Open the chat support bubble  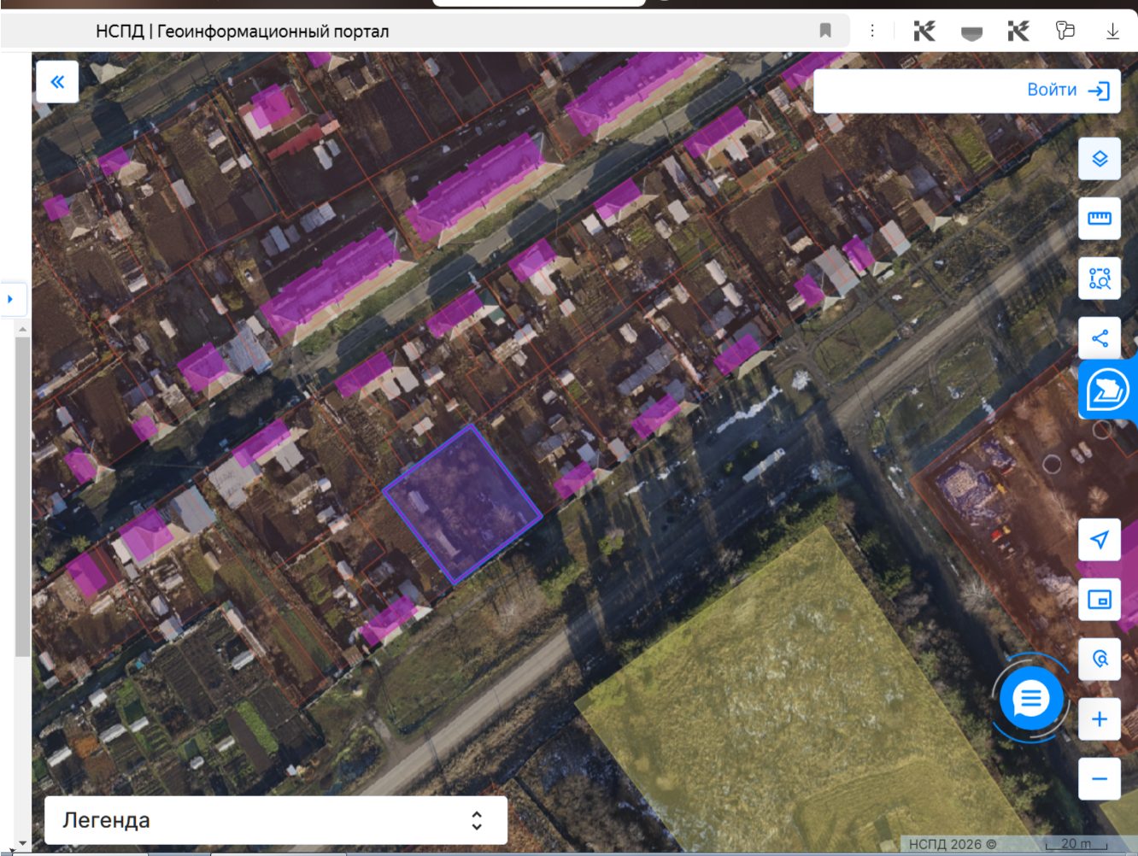1031,700
